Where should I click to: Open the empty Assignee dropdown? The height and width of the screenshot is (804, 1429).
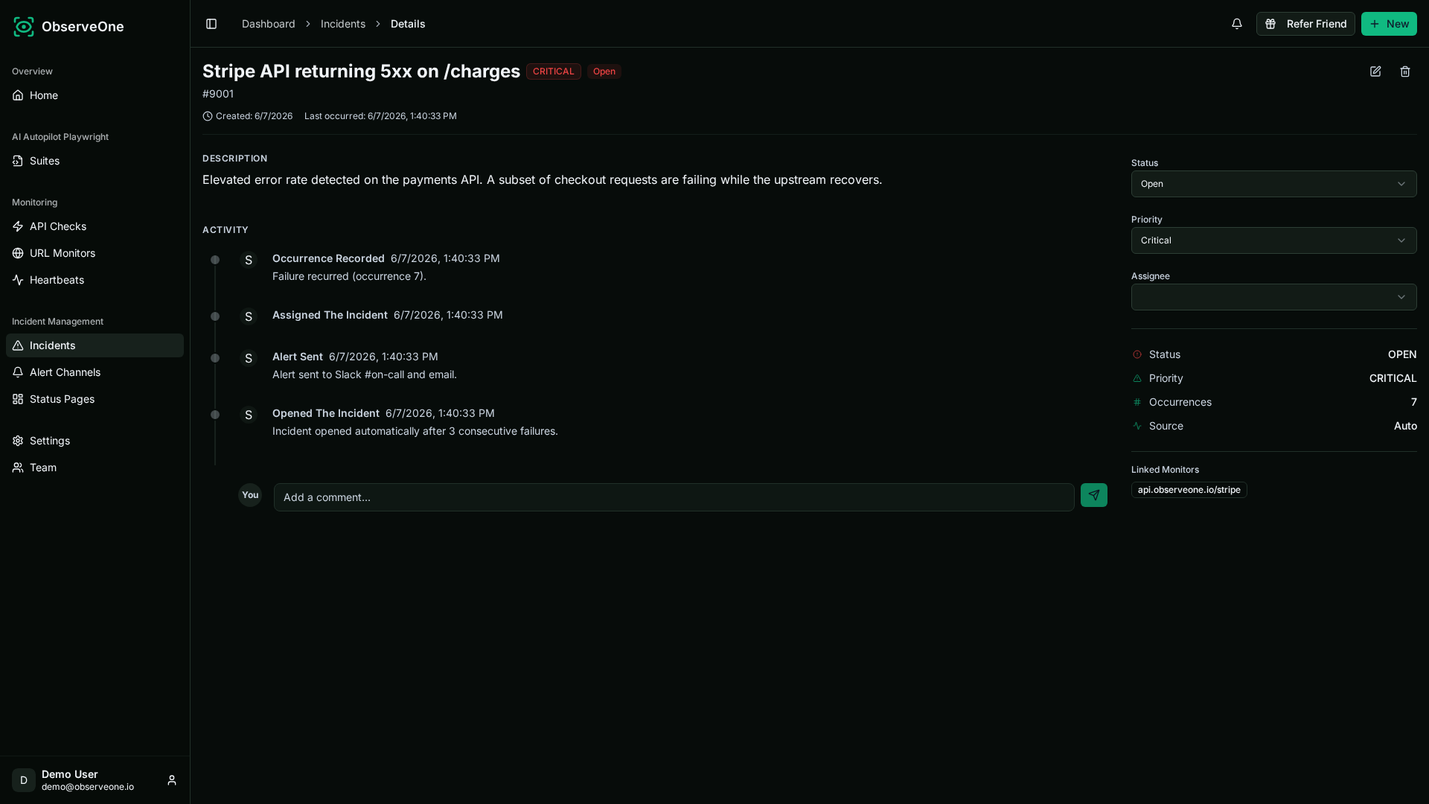click(x=1273, y=297)
